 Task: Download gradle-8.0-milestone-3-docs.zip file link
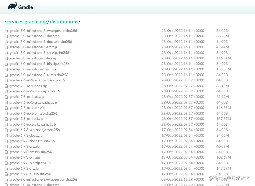pyautogui.click(x=34, y=36)
